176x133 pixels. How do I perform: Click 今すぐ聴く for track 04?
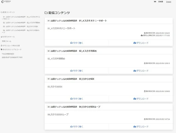pyautogui.click(x=77, y=127)
